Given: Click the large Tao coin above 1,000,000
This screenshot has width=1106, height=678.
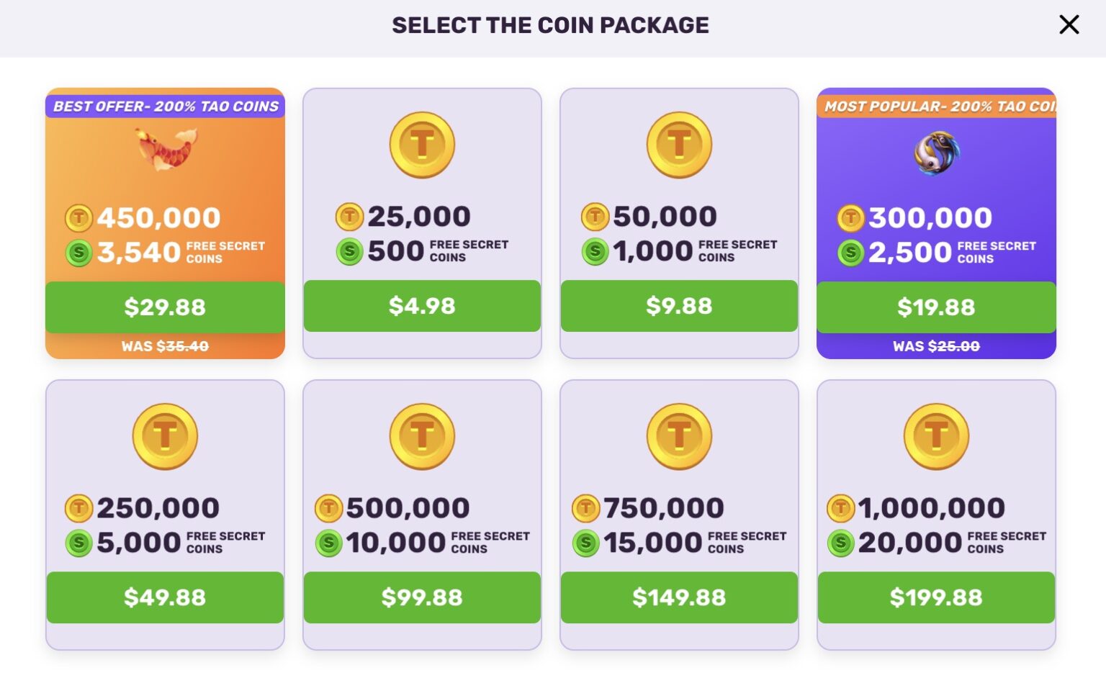Looking at the screenshot, I should tap(936, 436).
